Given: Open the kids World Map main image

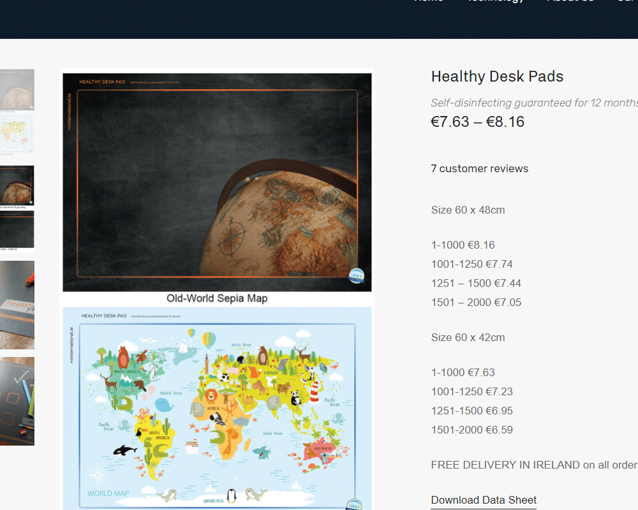Looking at the screenshot, I should click(x=217, y=409).
